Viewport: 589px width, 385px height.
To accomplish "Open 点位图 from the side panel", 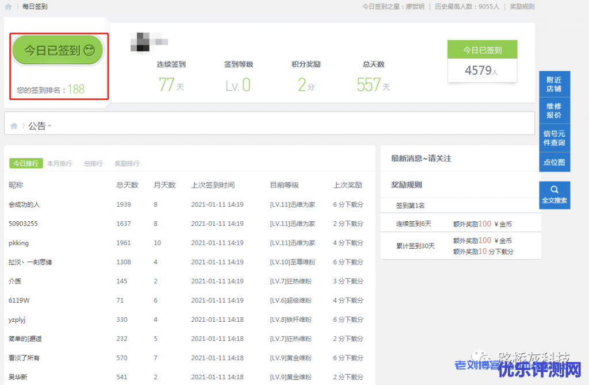I will [554, 163].
